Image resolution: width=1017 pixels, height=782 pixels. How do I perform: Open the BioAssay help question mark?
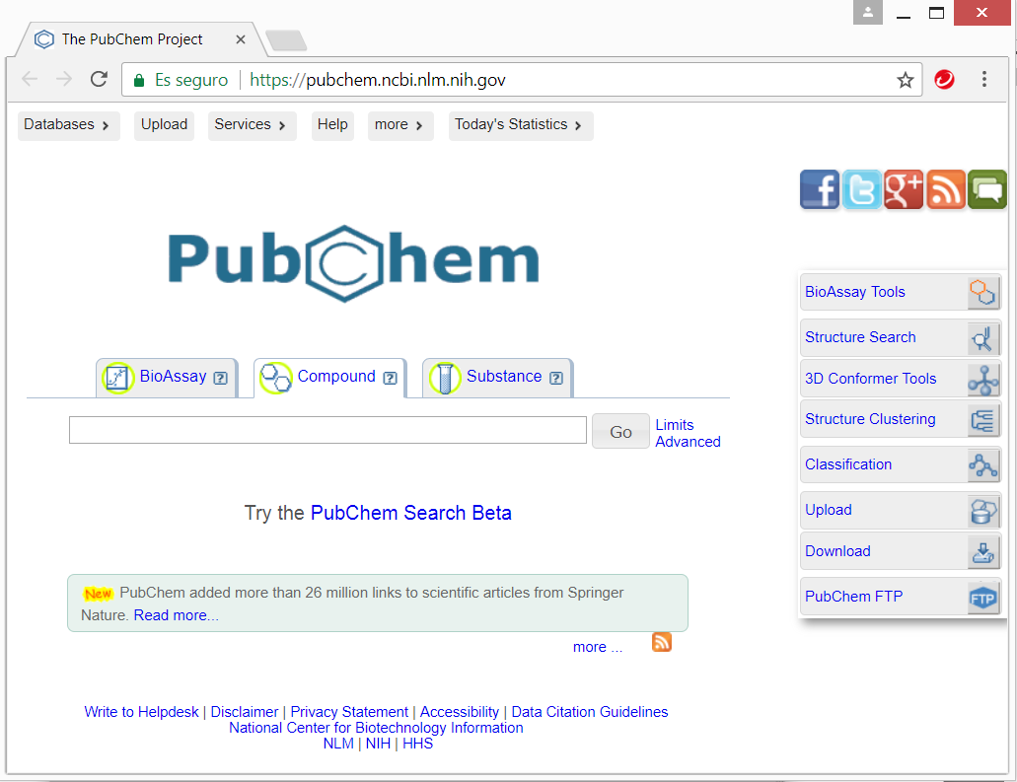click(221, 378)
